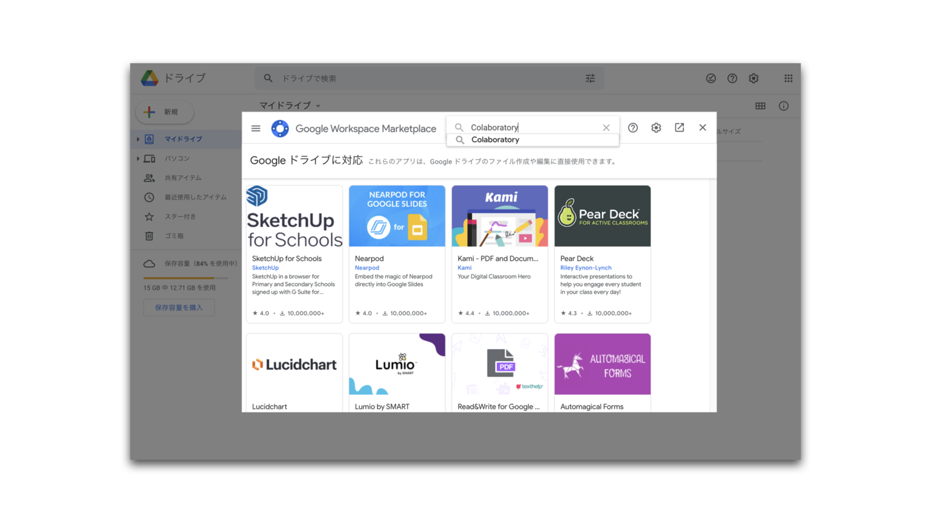Click the SketchUp for Schools title
The width and height of the screenshot is (931, 523).
(287, 259)
